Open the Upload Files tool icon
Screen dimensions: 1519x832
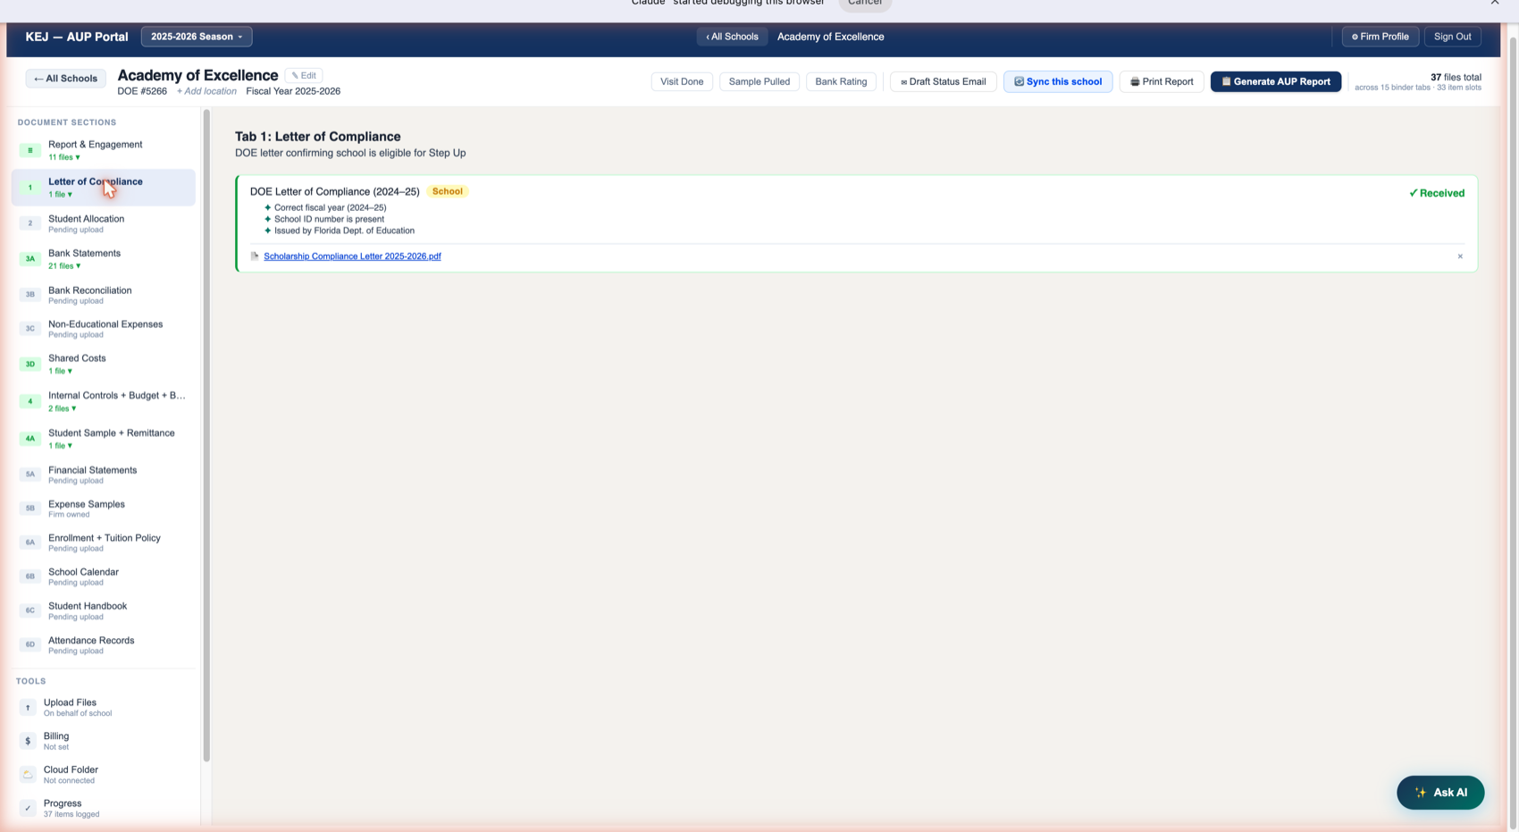pos(28,708)
